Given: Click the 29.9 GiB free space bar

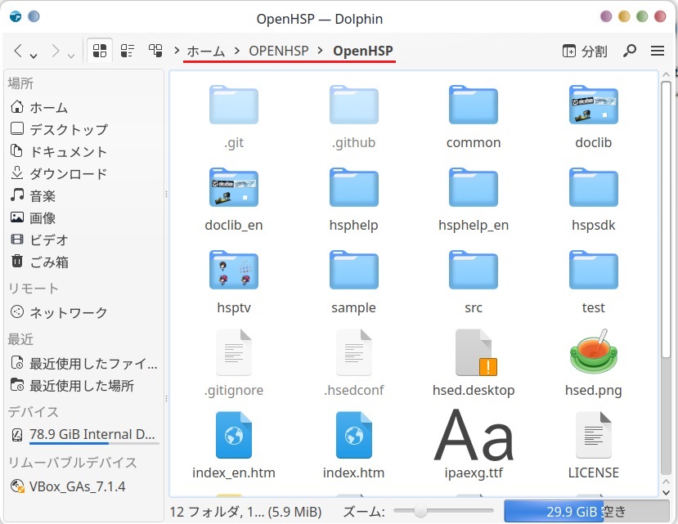Looking at the screenshot, I should coord(586,512).
